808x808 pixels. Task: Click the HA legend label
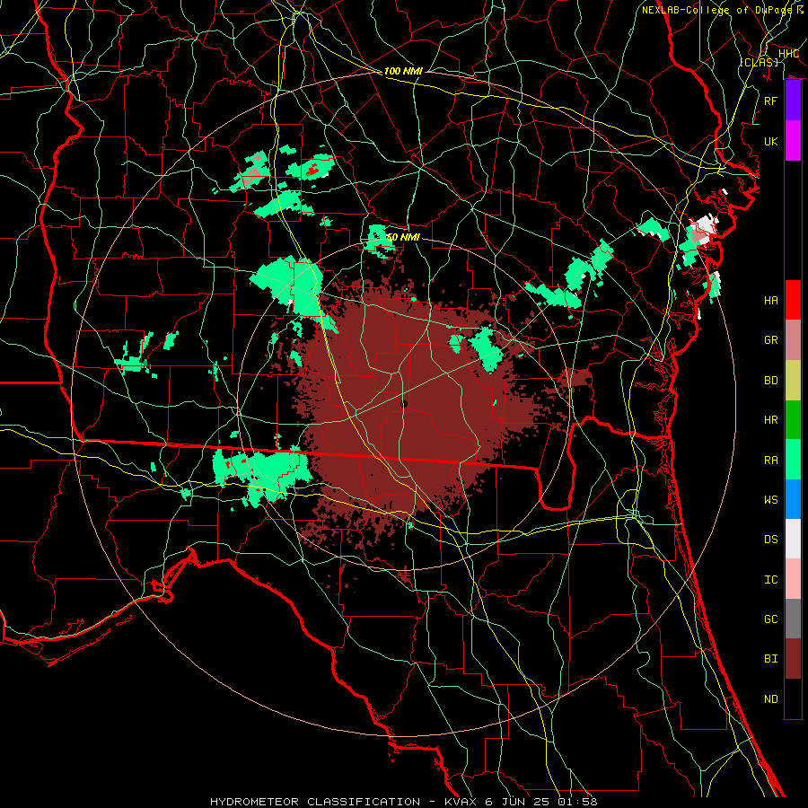(771, 301)
